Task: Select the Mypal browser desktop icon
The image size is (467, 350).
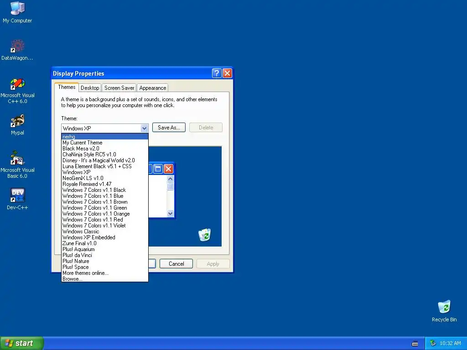Action: (17, 124)
